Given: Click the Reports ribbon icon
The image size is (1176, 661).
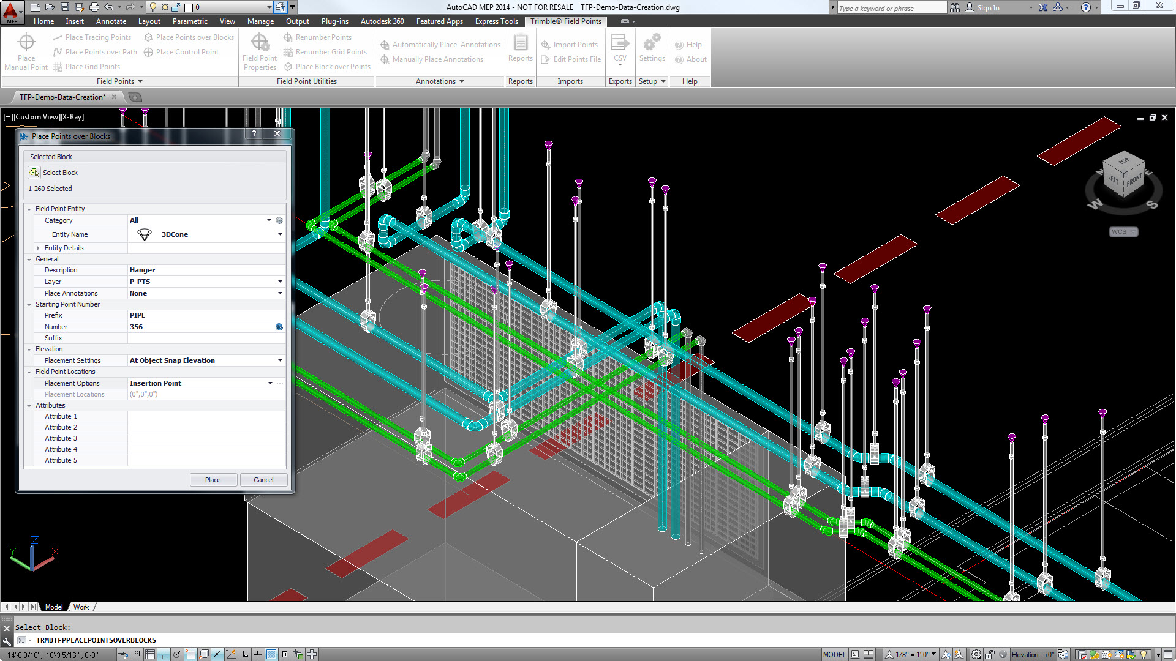Looking at the screenshot, I should [x=520, y=43].
